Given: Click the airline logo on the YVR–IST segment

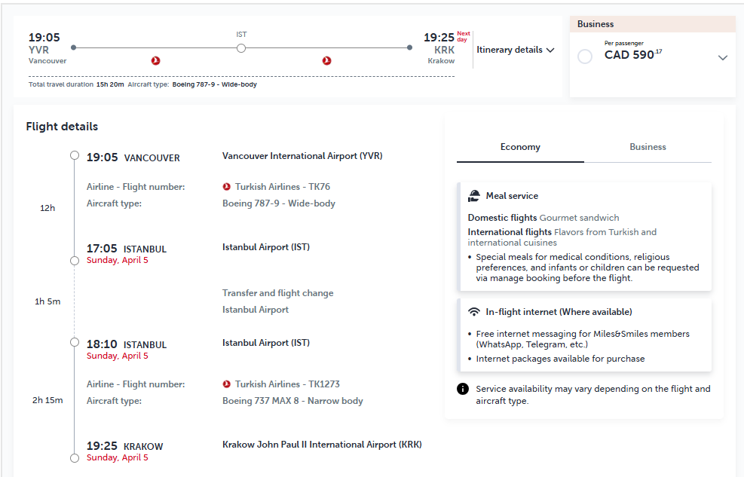Looking at the screenshot, I should point(155,61).
